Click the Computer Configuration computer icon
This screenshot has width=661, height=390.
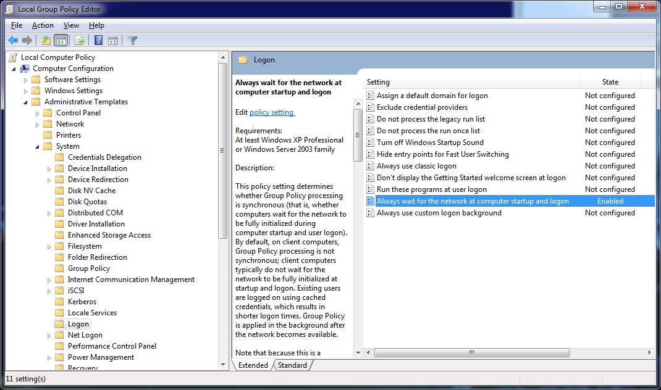(x=25, y=68)
